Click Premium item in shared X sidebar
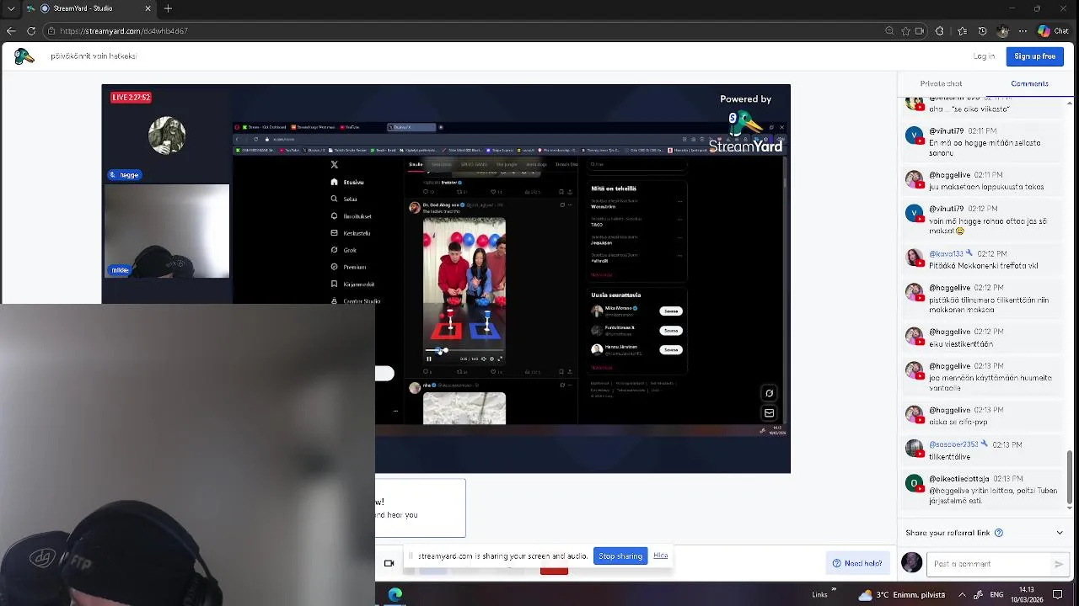 (348, 267)
